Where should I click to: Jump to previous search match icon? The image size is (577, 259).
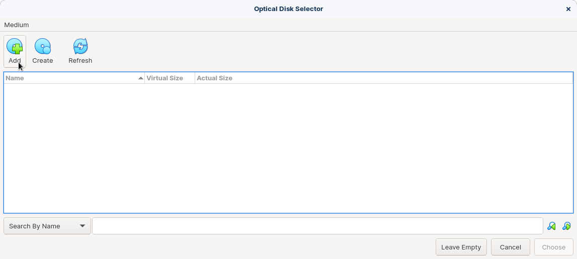[x=551, y=226]
